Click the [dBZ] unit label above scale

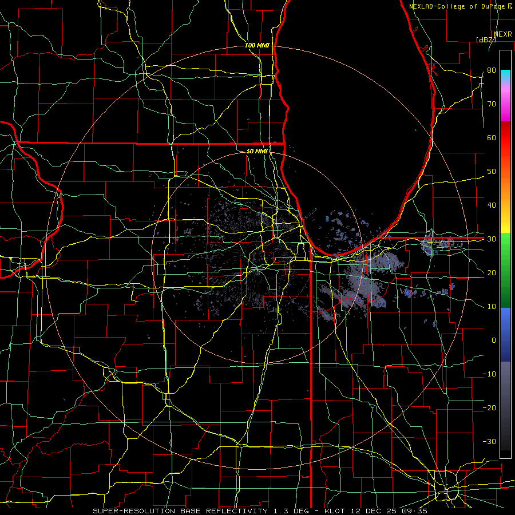point(486,39)
